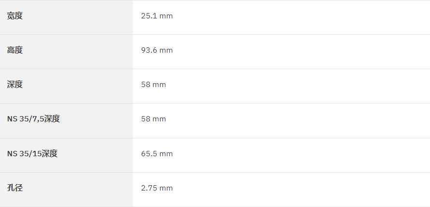Click the NS 35/7,5深度 label
The image size is (430, 207).
tap(33, 119)
